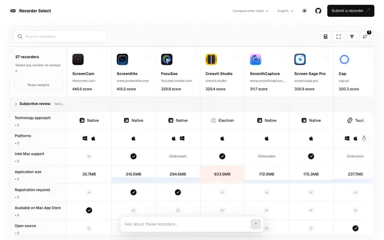Click ScreenKite's Apple platform icon
The height and width of the screenshot is (240, 384).
(133, 139)
